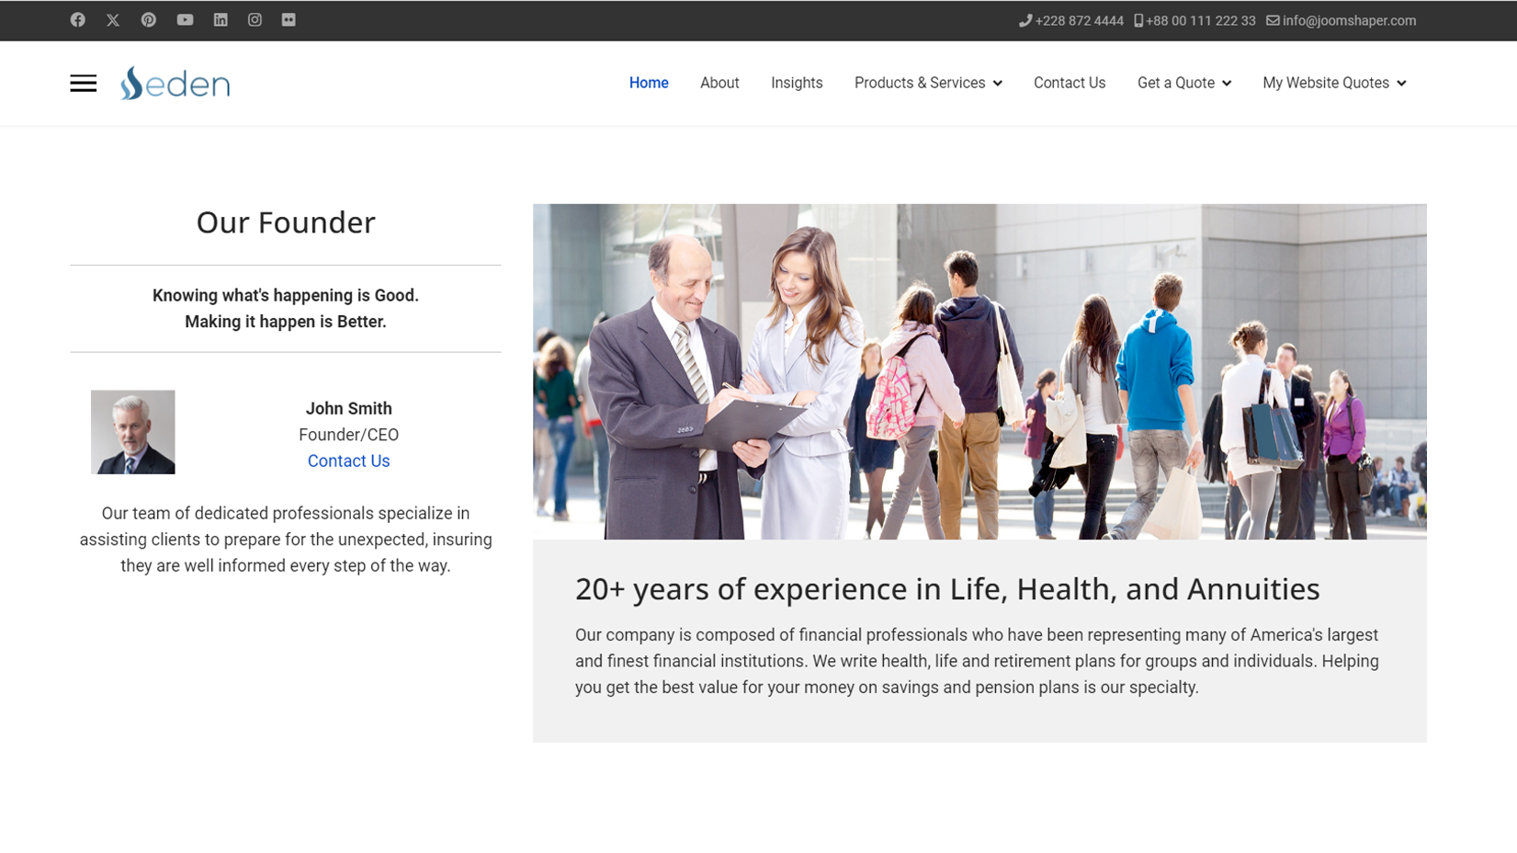1517x853 pixels.
Task: Open the LinkedIn social icon
Action: (221, 20)
